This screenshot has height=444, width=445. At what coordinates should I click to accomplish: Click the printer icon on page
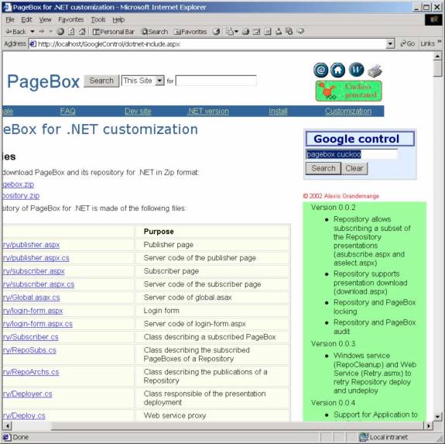(375, 71)
